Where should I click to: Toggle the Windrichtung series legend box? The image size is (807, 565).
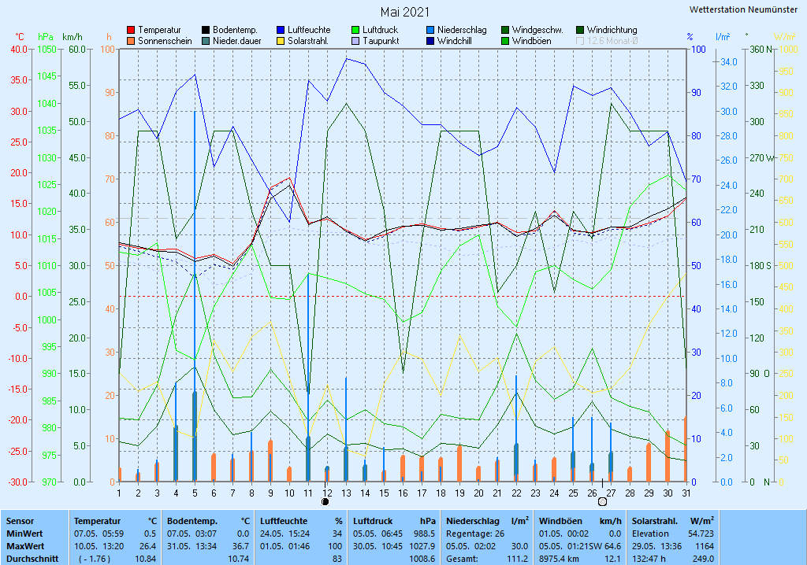(580, 30)
